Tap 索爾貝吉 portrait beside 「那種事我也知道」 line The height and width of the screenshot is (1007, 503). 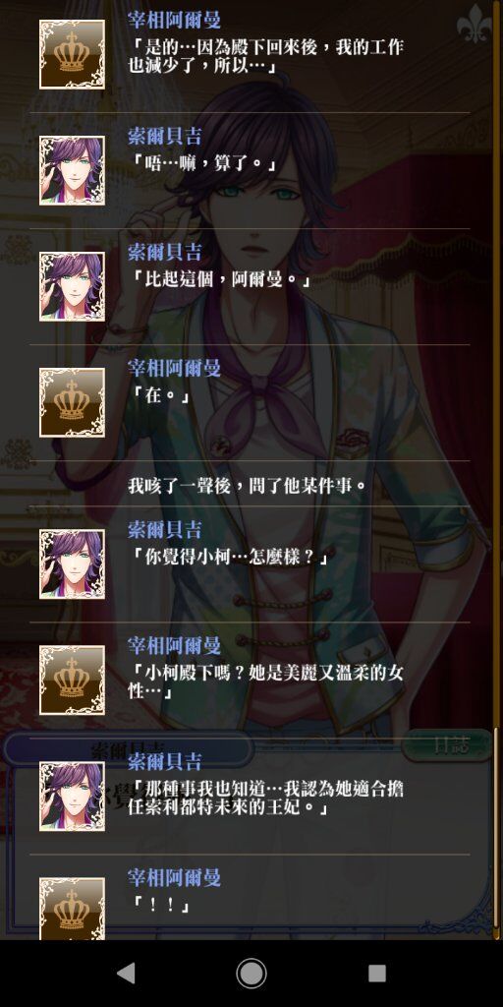pyautogui.click(x=72, y=797)
